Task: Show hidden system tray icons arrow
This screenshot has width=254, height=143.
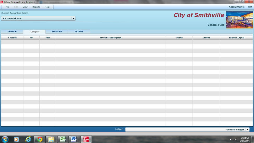Action: [x=231, y=140]
